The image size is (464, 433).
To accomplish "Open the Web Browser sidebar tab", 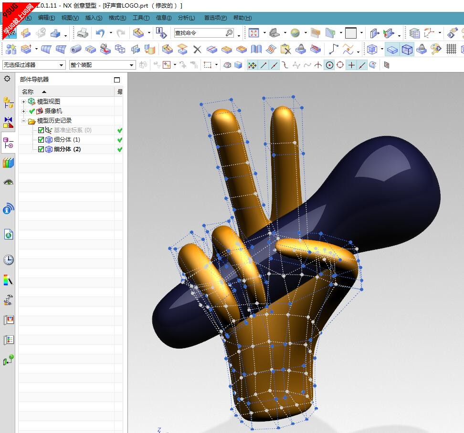I will (x=8, y=234).
